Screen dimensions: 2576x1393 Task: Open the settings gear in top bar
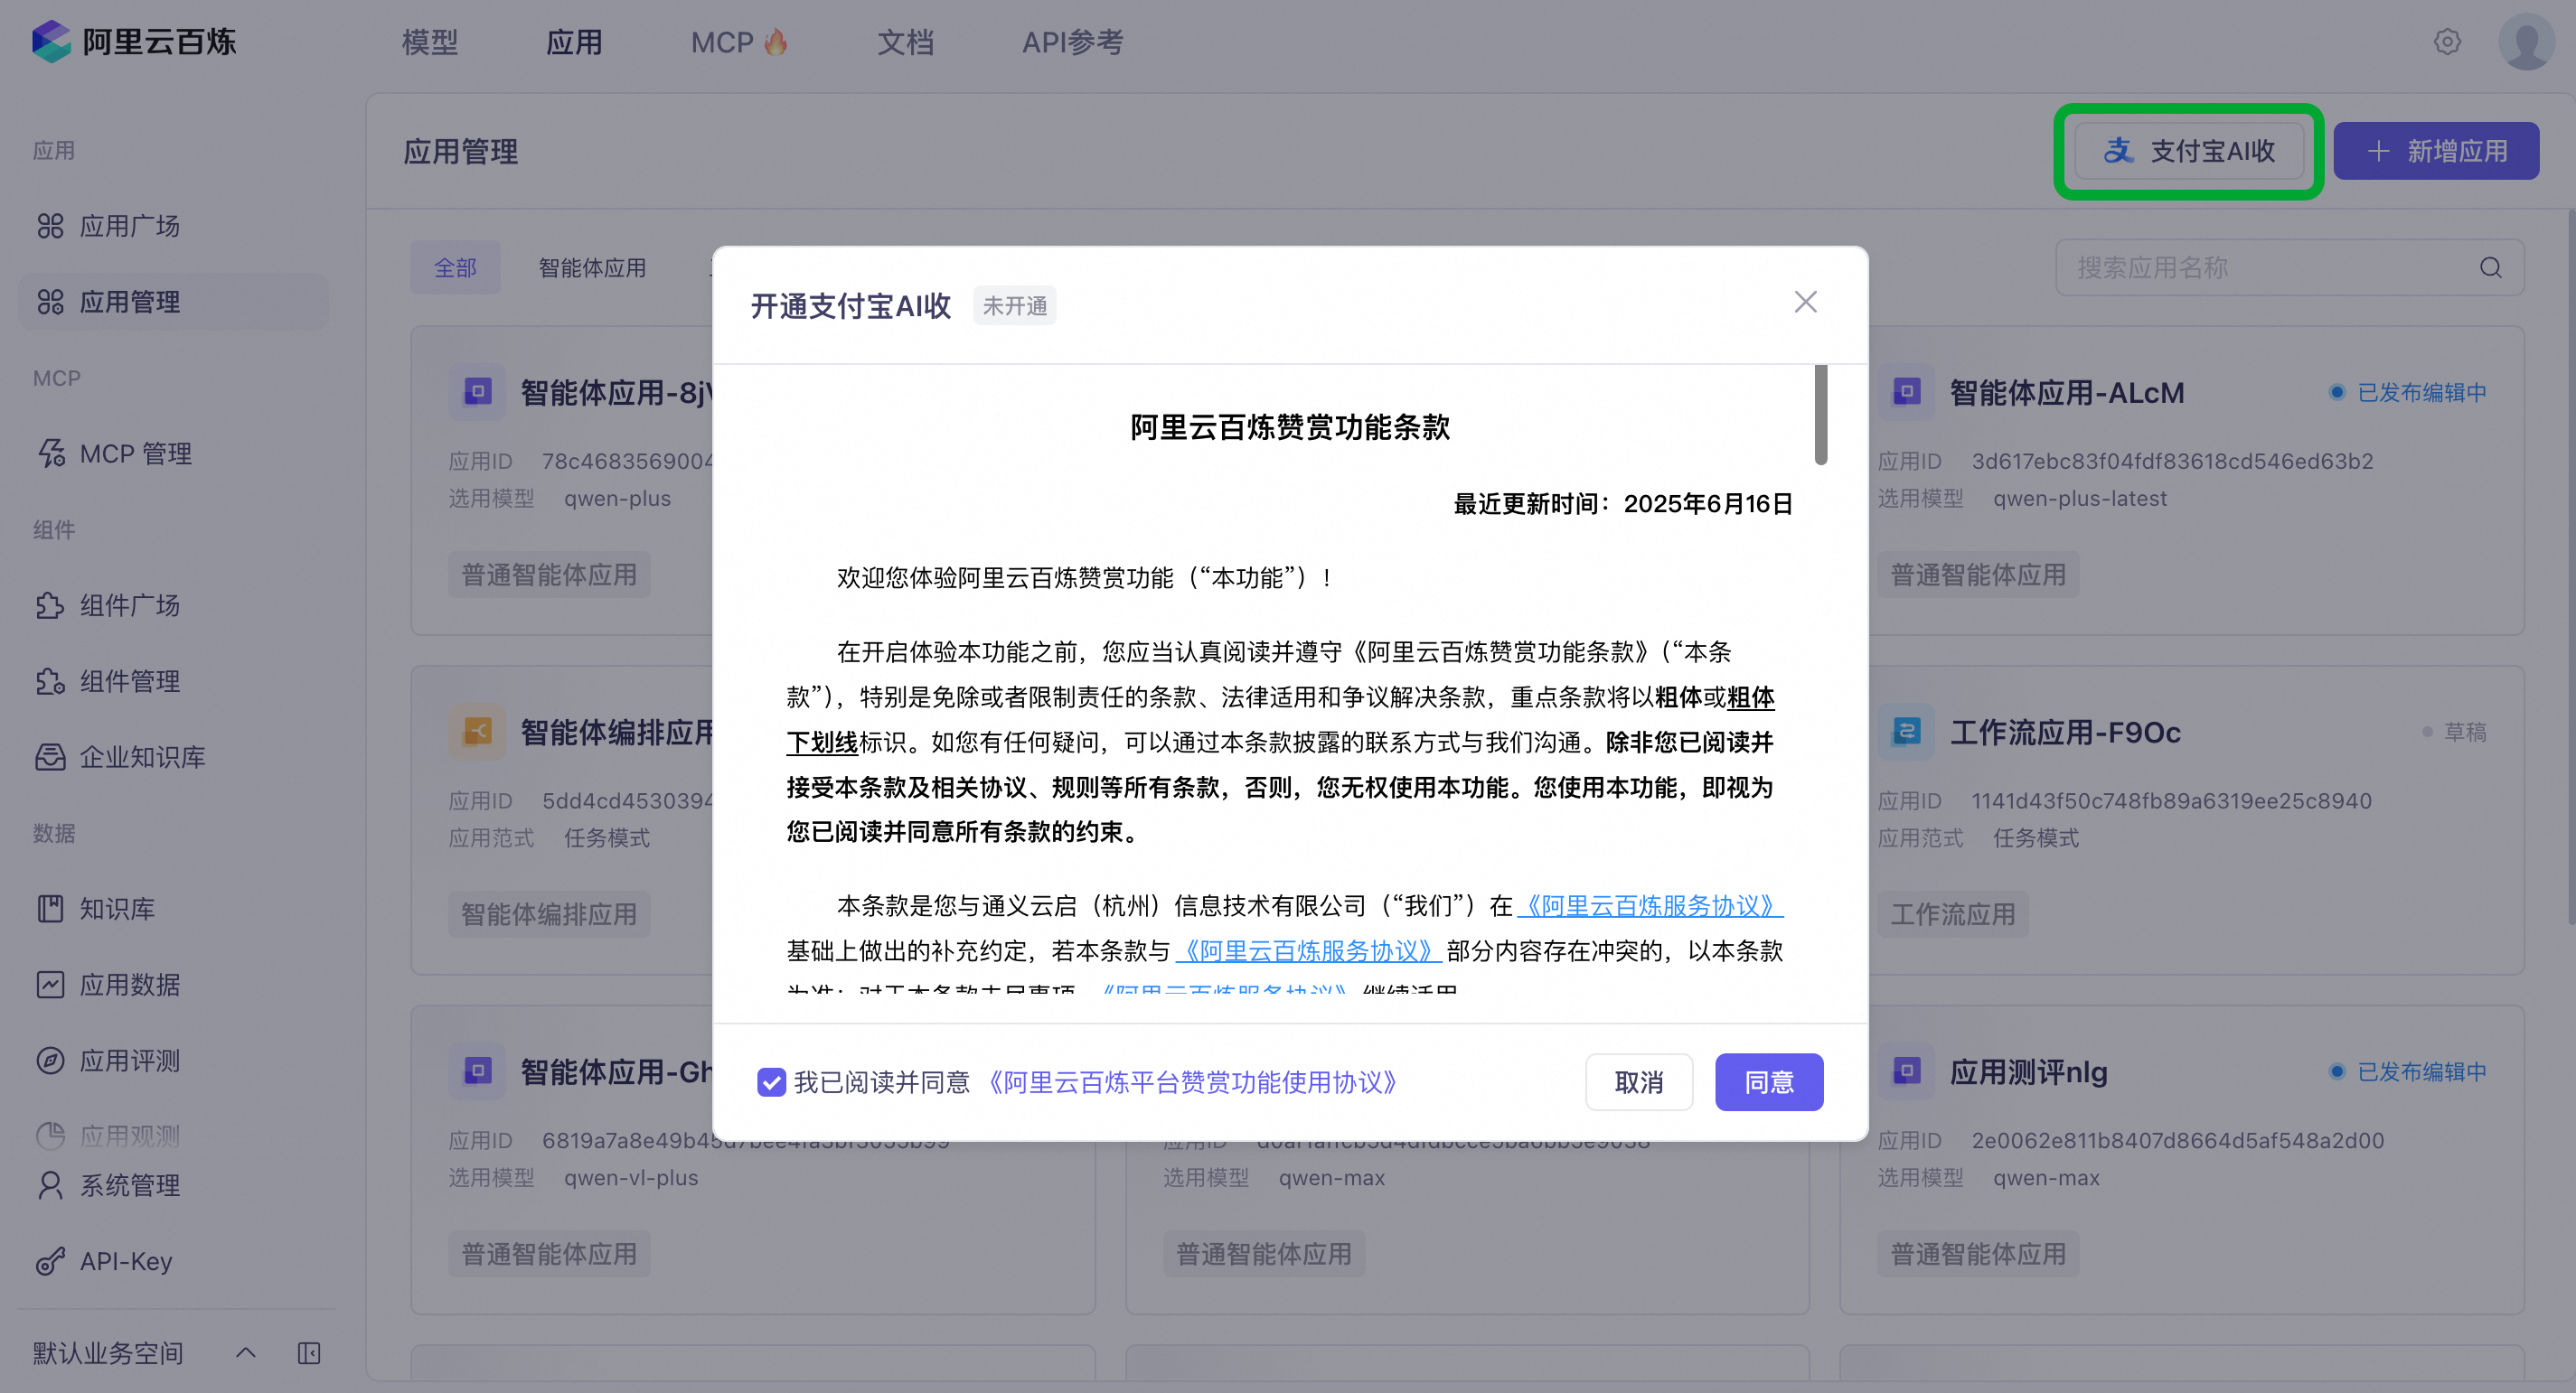pos(2447,42)
